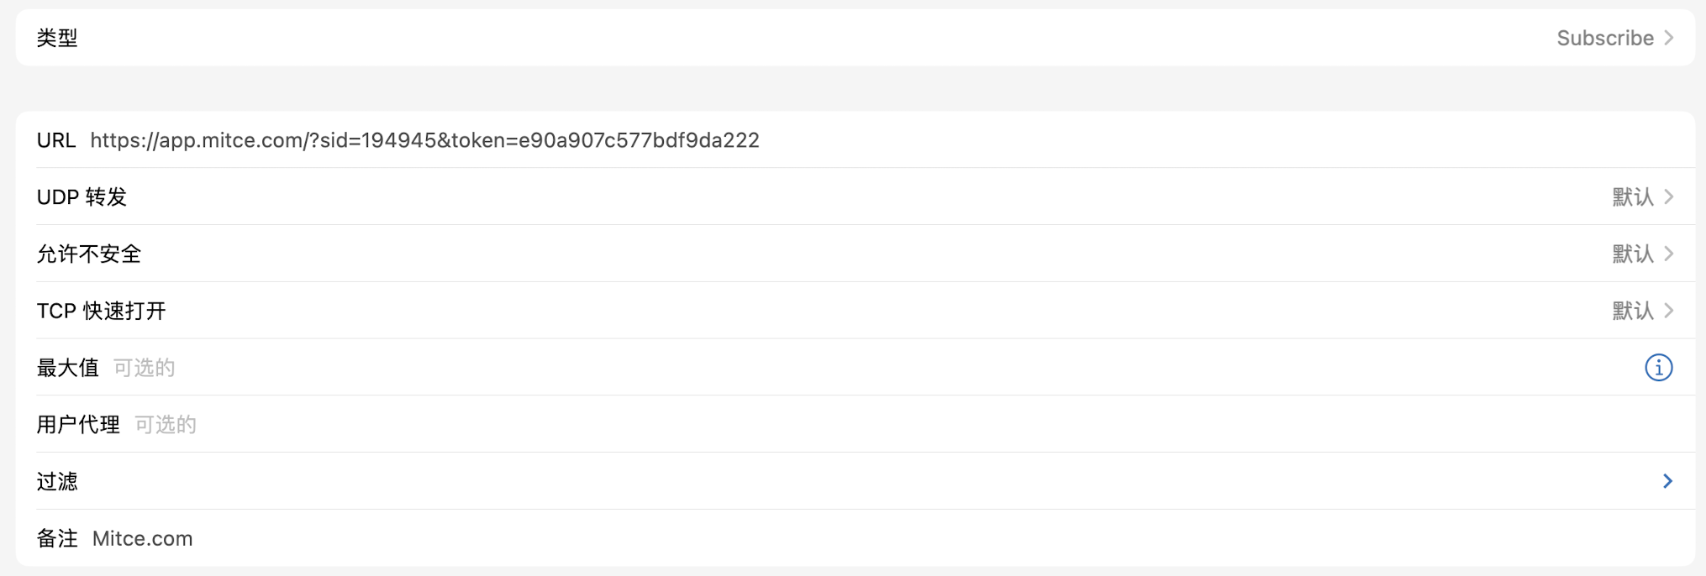This screenshot has width=1706, height=576.
Task: Open the UDP 转发 setting row
Action: 82,197
